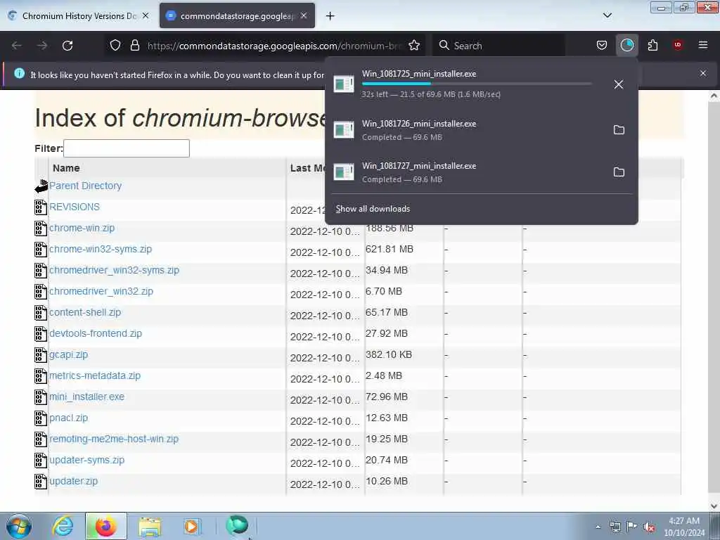Focus the Filter input box
Screen dimensions: 720x540
[x=127, y=148]
